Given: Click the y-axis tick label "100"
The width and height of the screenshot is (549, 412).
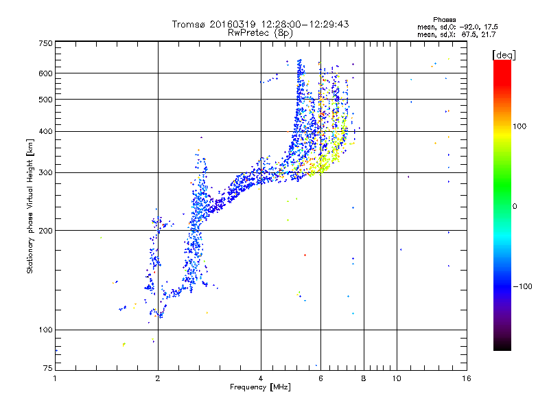Looking at the screenshot, I should point(45,330).
